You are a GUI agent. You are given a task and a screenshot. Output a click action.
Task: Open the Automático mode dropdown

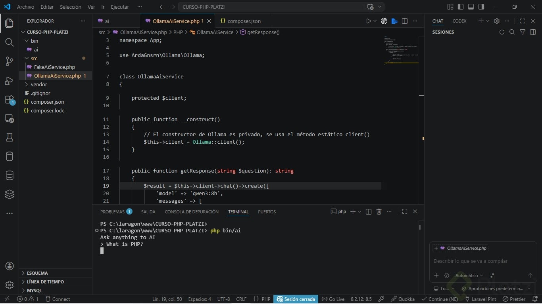tap(469, 275)
